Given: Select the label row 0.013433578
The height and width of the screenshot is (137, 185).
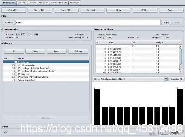Looking at the screenshot, I should point(137,52).
